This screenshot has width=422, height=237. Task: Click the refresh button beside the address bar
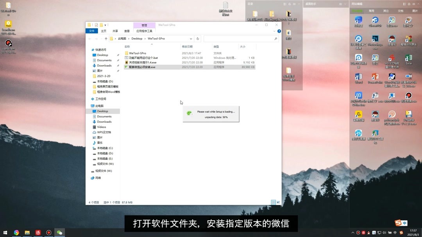click(x=198, y=39)
